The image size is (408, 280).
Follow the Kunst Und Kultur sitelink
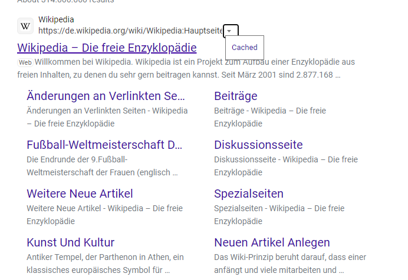[71, 242]
